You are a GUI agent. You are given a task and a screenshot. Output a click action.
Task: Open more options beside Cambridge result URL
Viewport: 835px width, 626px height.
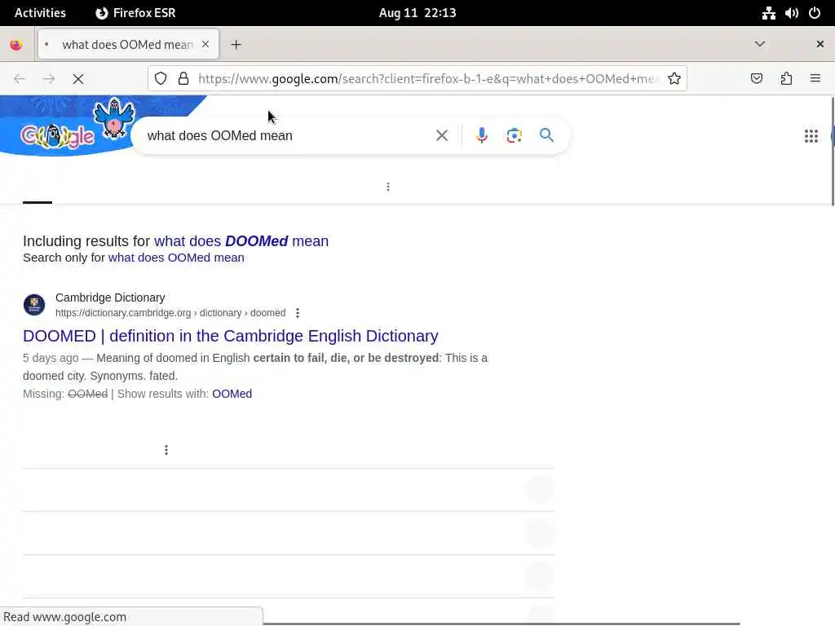click(x=298, y=313)
